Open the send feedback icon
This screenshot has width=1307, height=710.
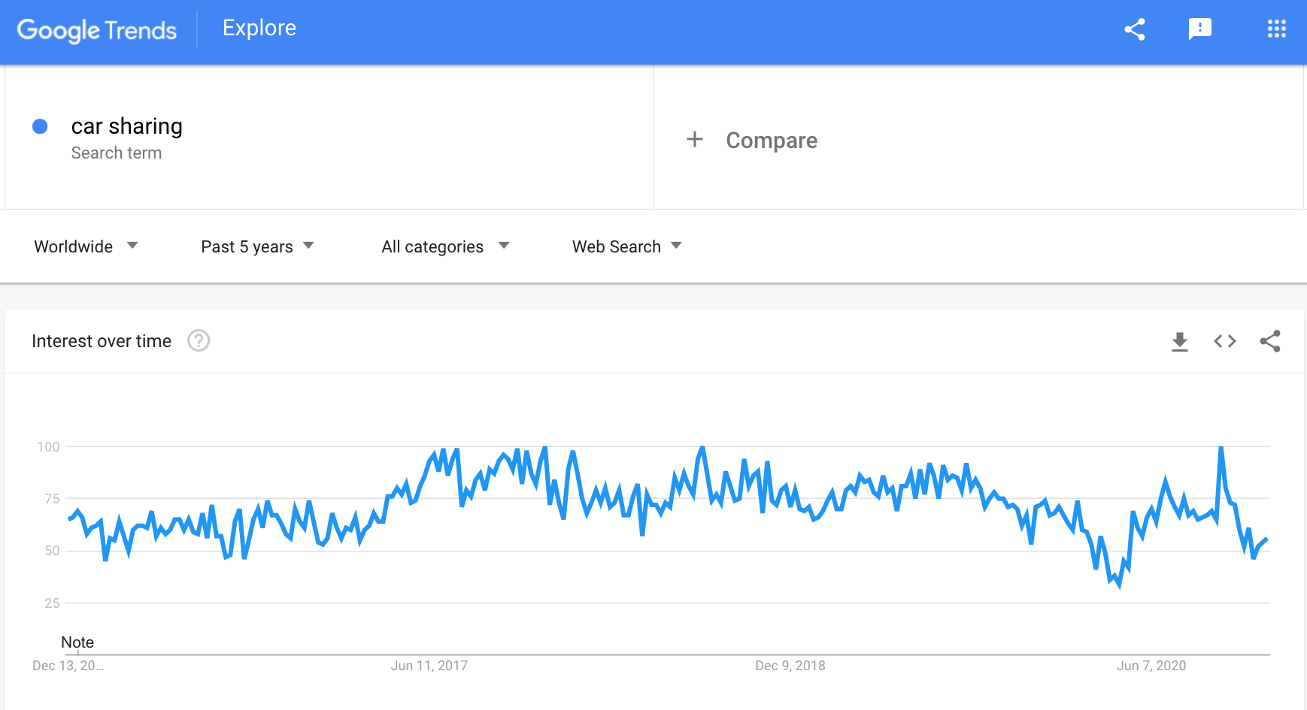point(1199,29)
